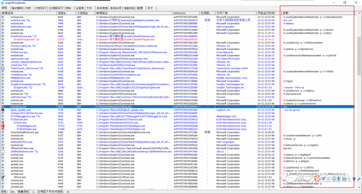This screenshot has height=194, width=362.
Task: Open the 电脑体检 tab
Action: click(x=129, y=8)
